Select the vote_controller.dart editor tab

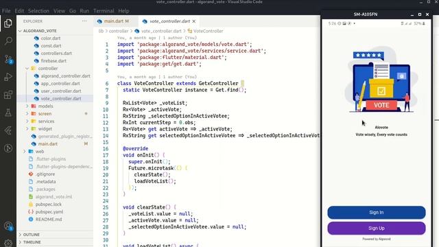point(169,21)
